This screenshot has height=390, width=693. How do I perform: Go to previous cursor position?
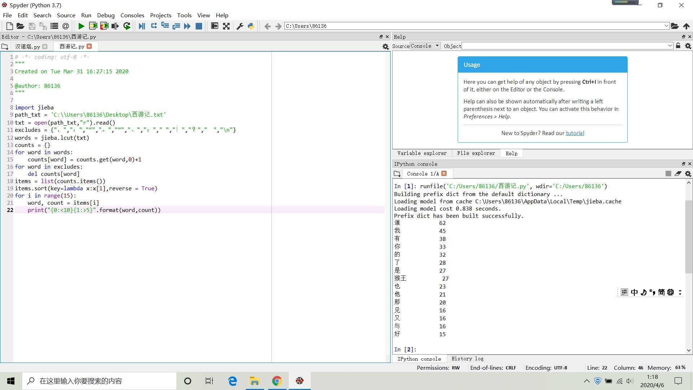[x=267, y=26]
